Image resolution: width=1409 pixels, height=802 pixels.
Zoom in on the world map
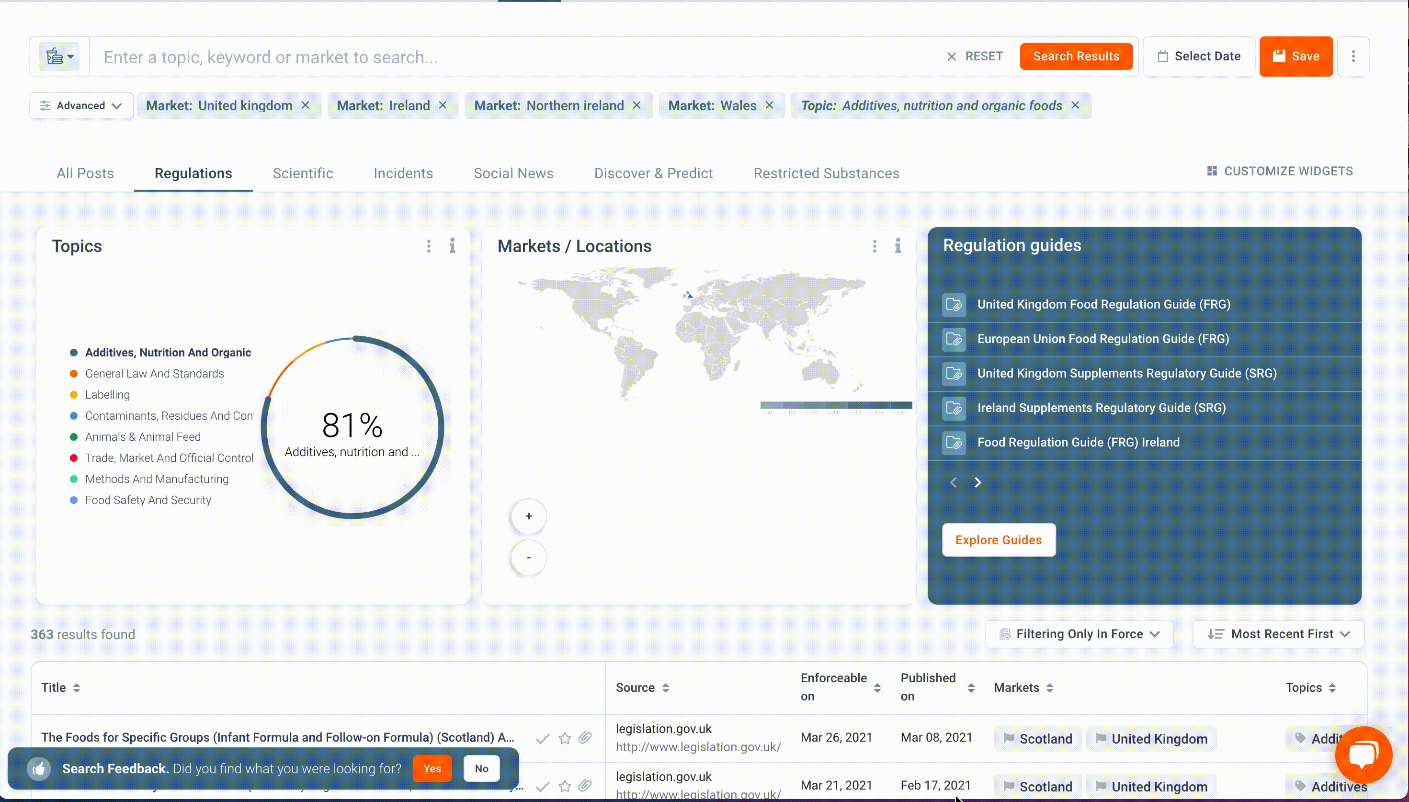pos(529,516)
